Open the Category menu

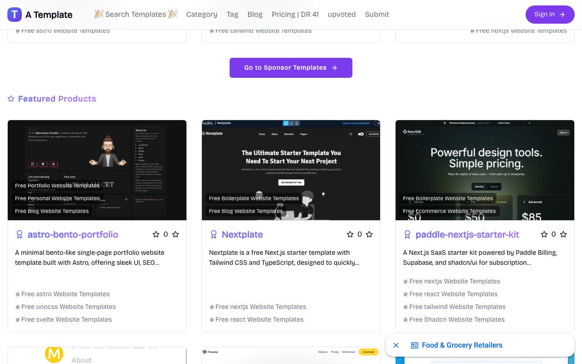click(x=202, y=15)
